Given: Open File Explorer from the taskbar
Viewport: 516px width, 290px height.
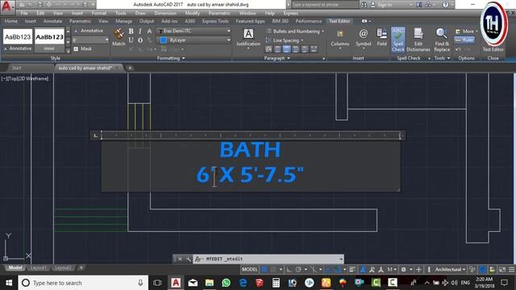Looking at the screenshot, I should (210, 283).
